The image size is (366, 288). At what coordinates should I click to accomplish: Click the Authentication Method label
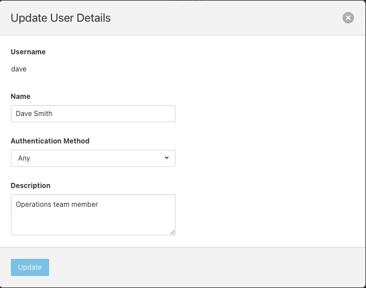point(50,141)
